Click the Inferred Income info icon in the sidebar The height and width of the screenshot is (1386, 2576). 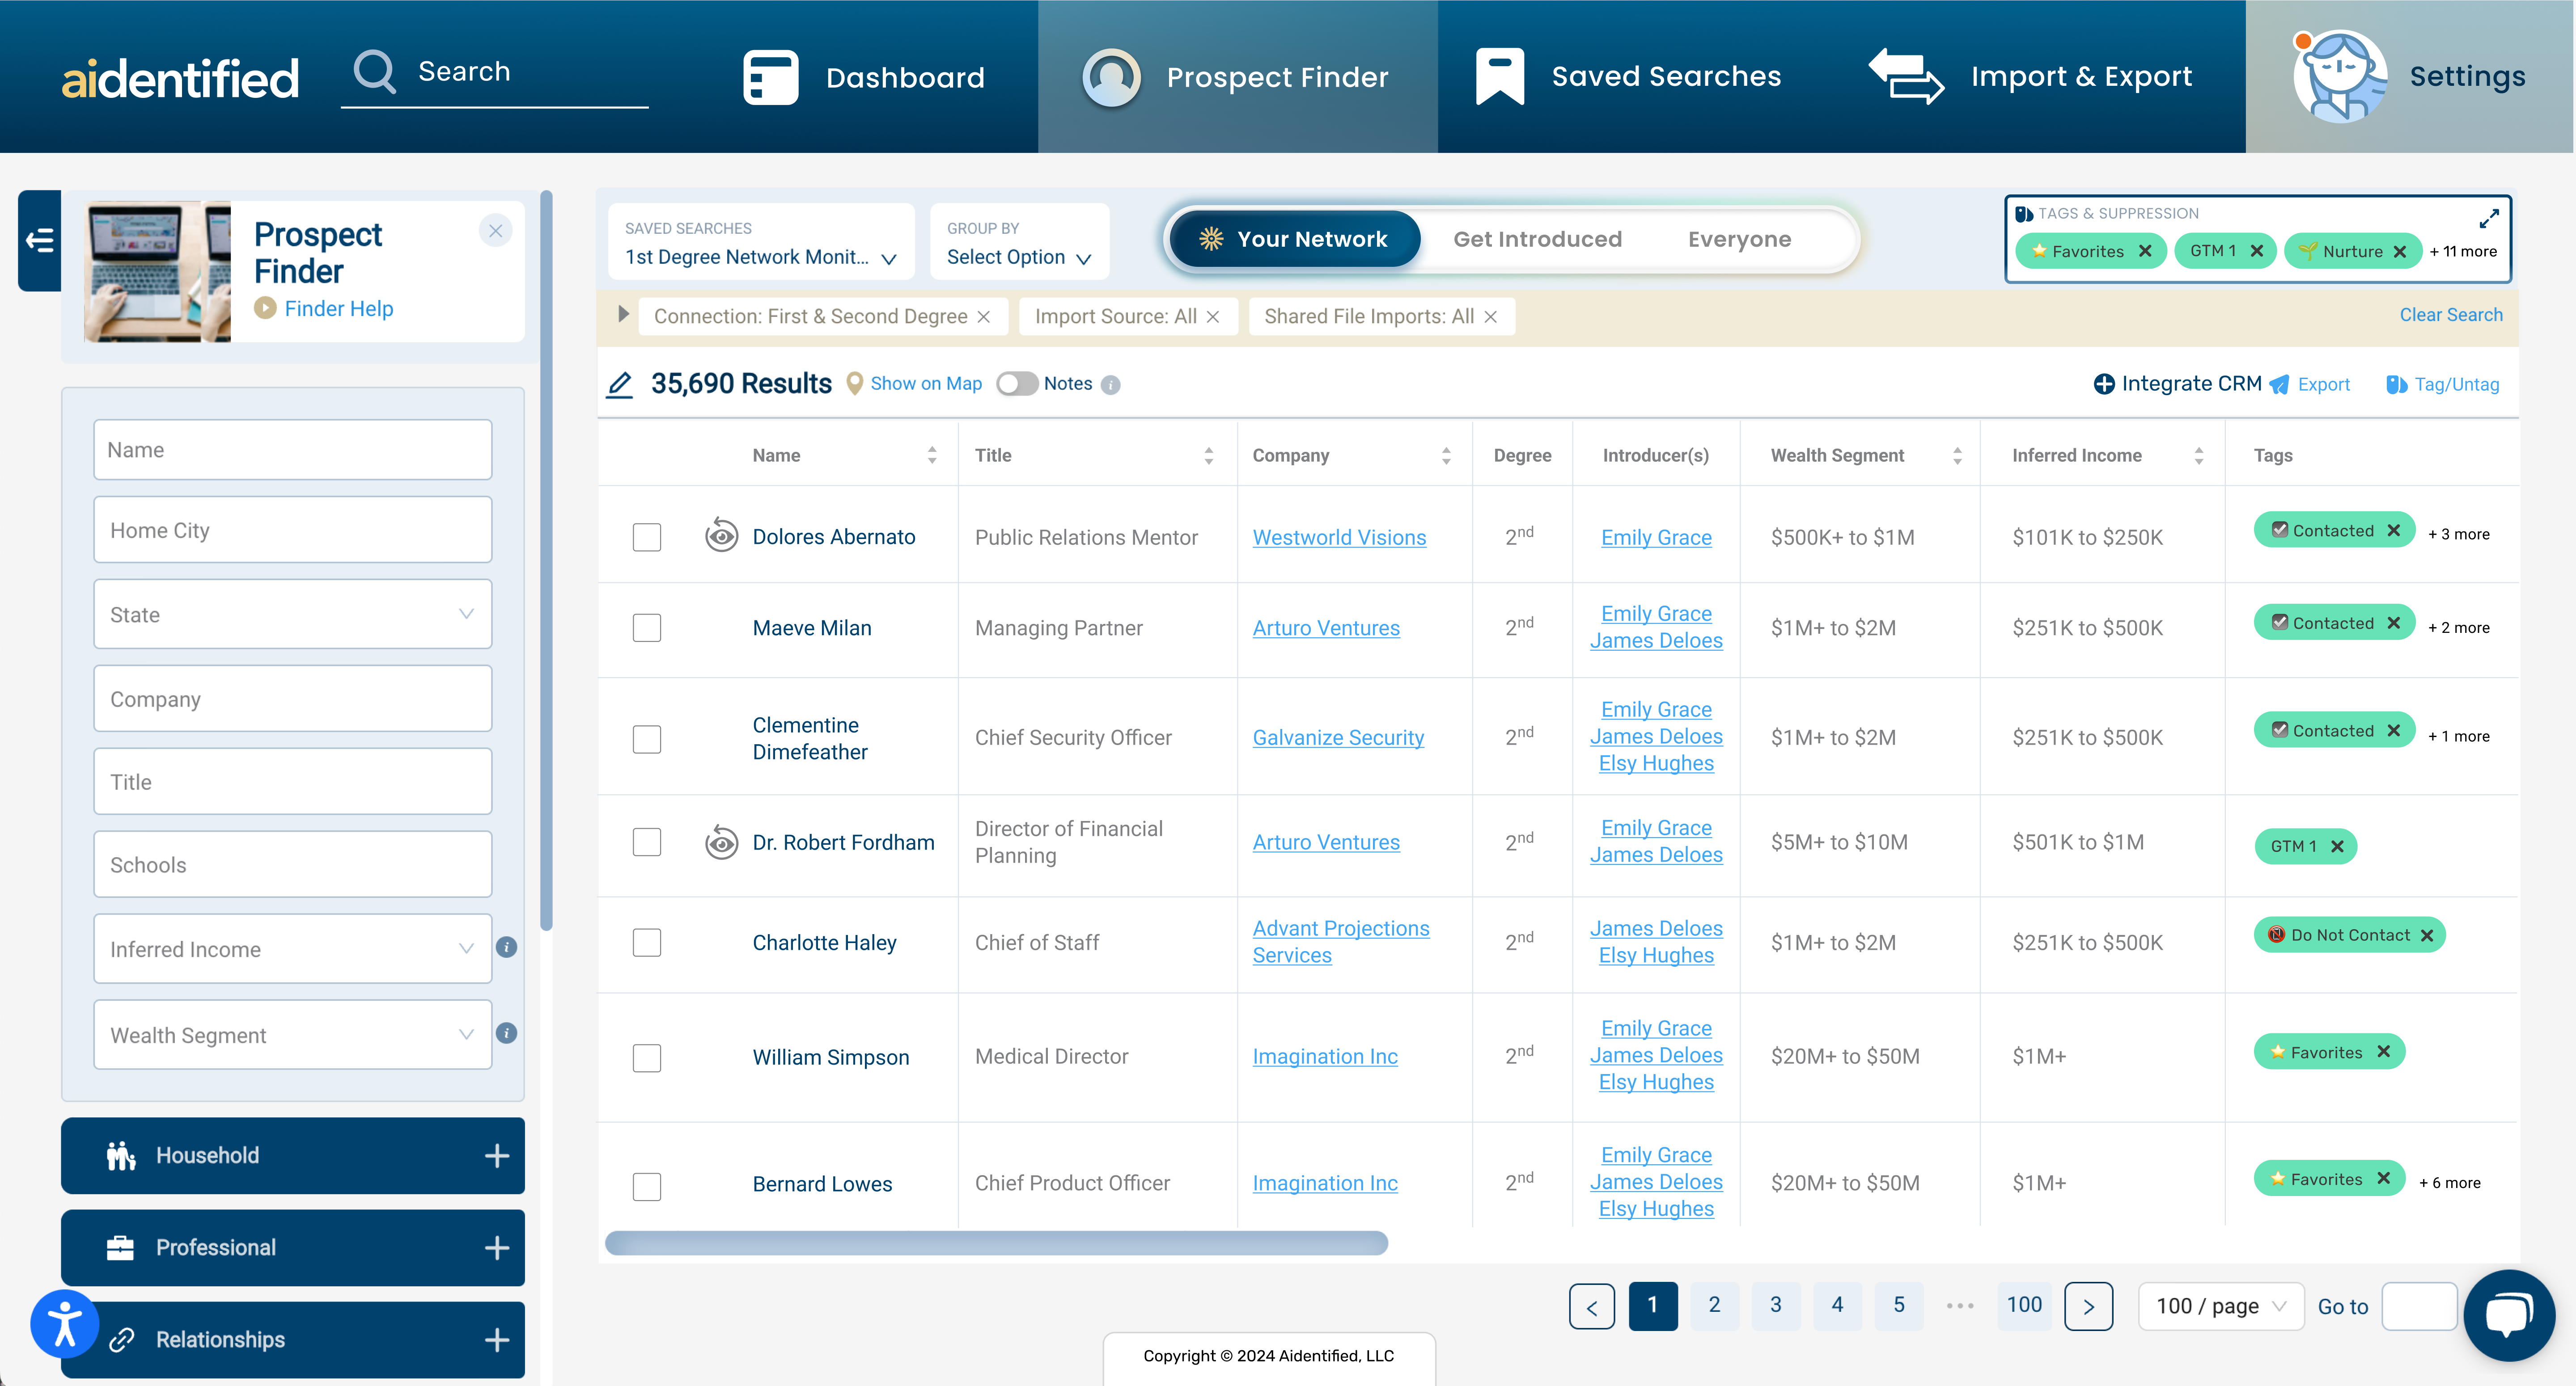[x=507, y=948]
